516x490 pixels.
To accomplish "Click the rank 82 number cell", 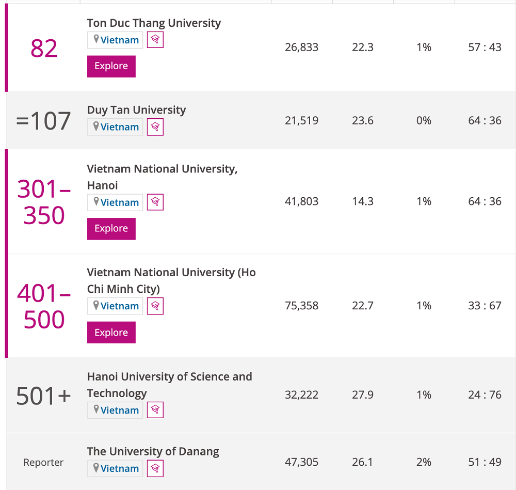I will pos(44,49).
